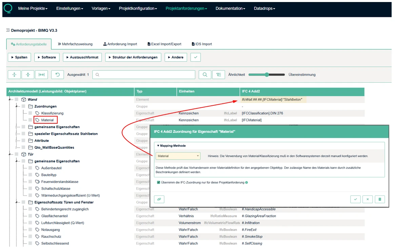Viewport: 395px width, 249px height.
Task: Tick the checkbox beside Klassifizierung
Action: click(30, 113)
